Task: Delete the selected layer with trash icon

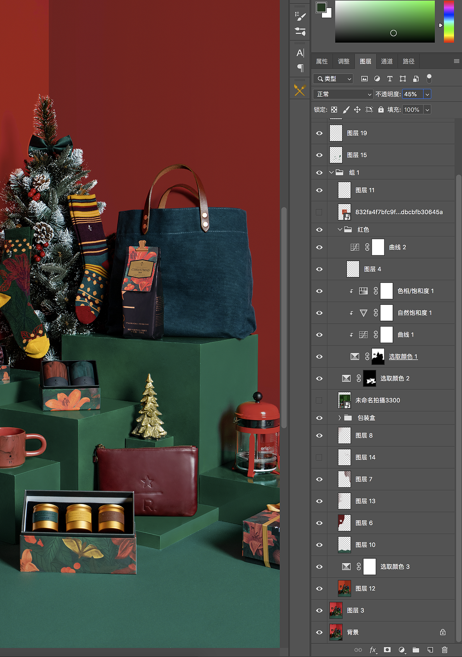Action: pyautogui.click(x=445, y=650)
